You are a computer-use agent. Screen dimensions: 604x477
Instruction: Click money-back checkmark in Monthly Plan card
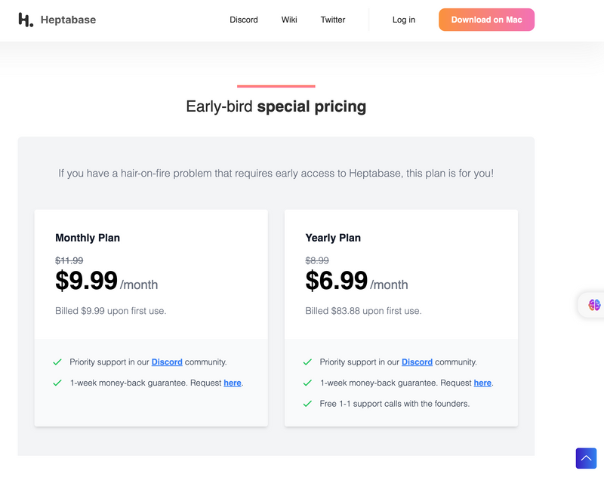(x=57, y=383)
